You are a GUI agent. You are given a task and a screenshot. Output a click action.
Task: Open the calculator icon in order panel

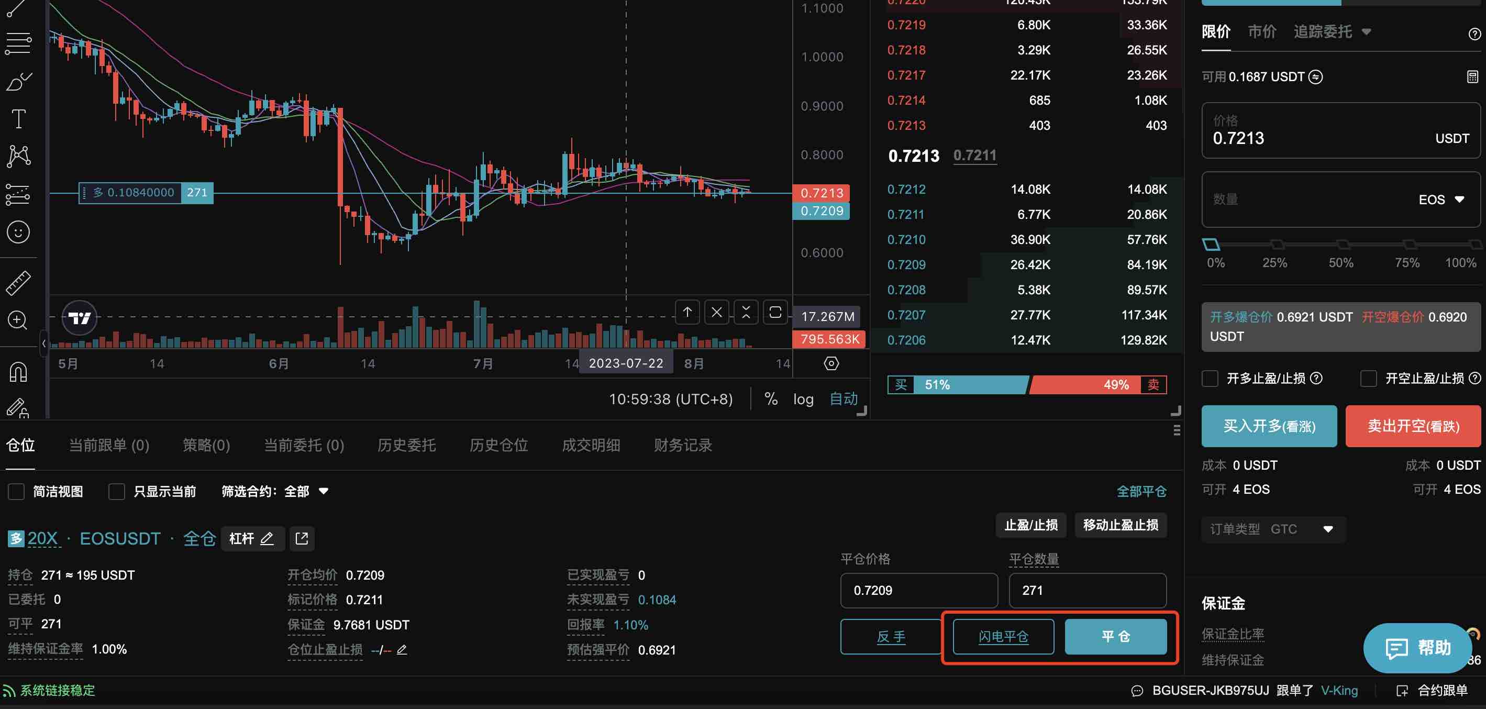point(1473,77)
